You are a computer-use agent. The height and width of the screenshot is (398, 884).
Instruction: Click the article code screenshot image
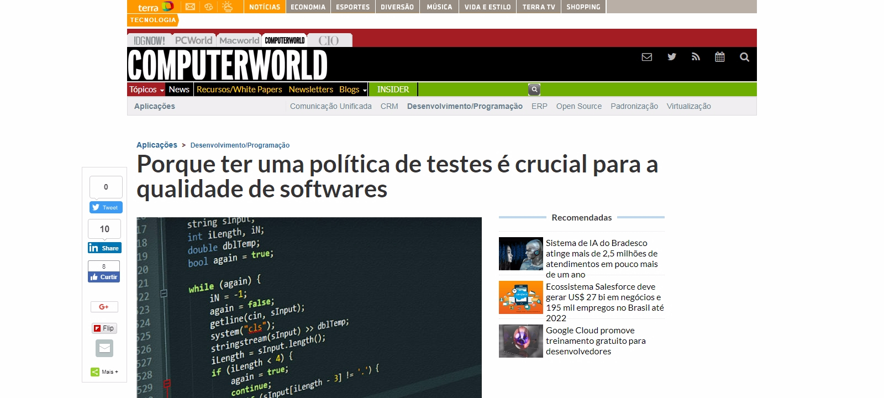(x=309, y=307)
